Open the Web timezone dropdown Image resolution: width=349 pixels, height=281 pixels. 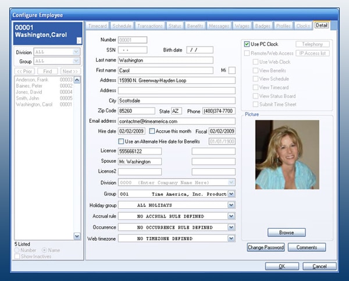pyautogui.click(x=232, y=239)
